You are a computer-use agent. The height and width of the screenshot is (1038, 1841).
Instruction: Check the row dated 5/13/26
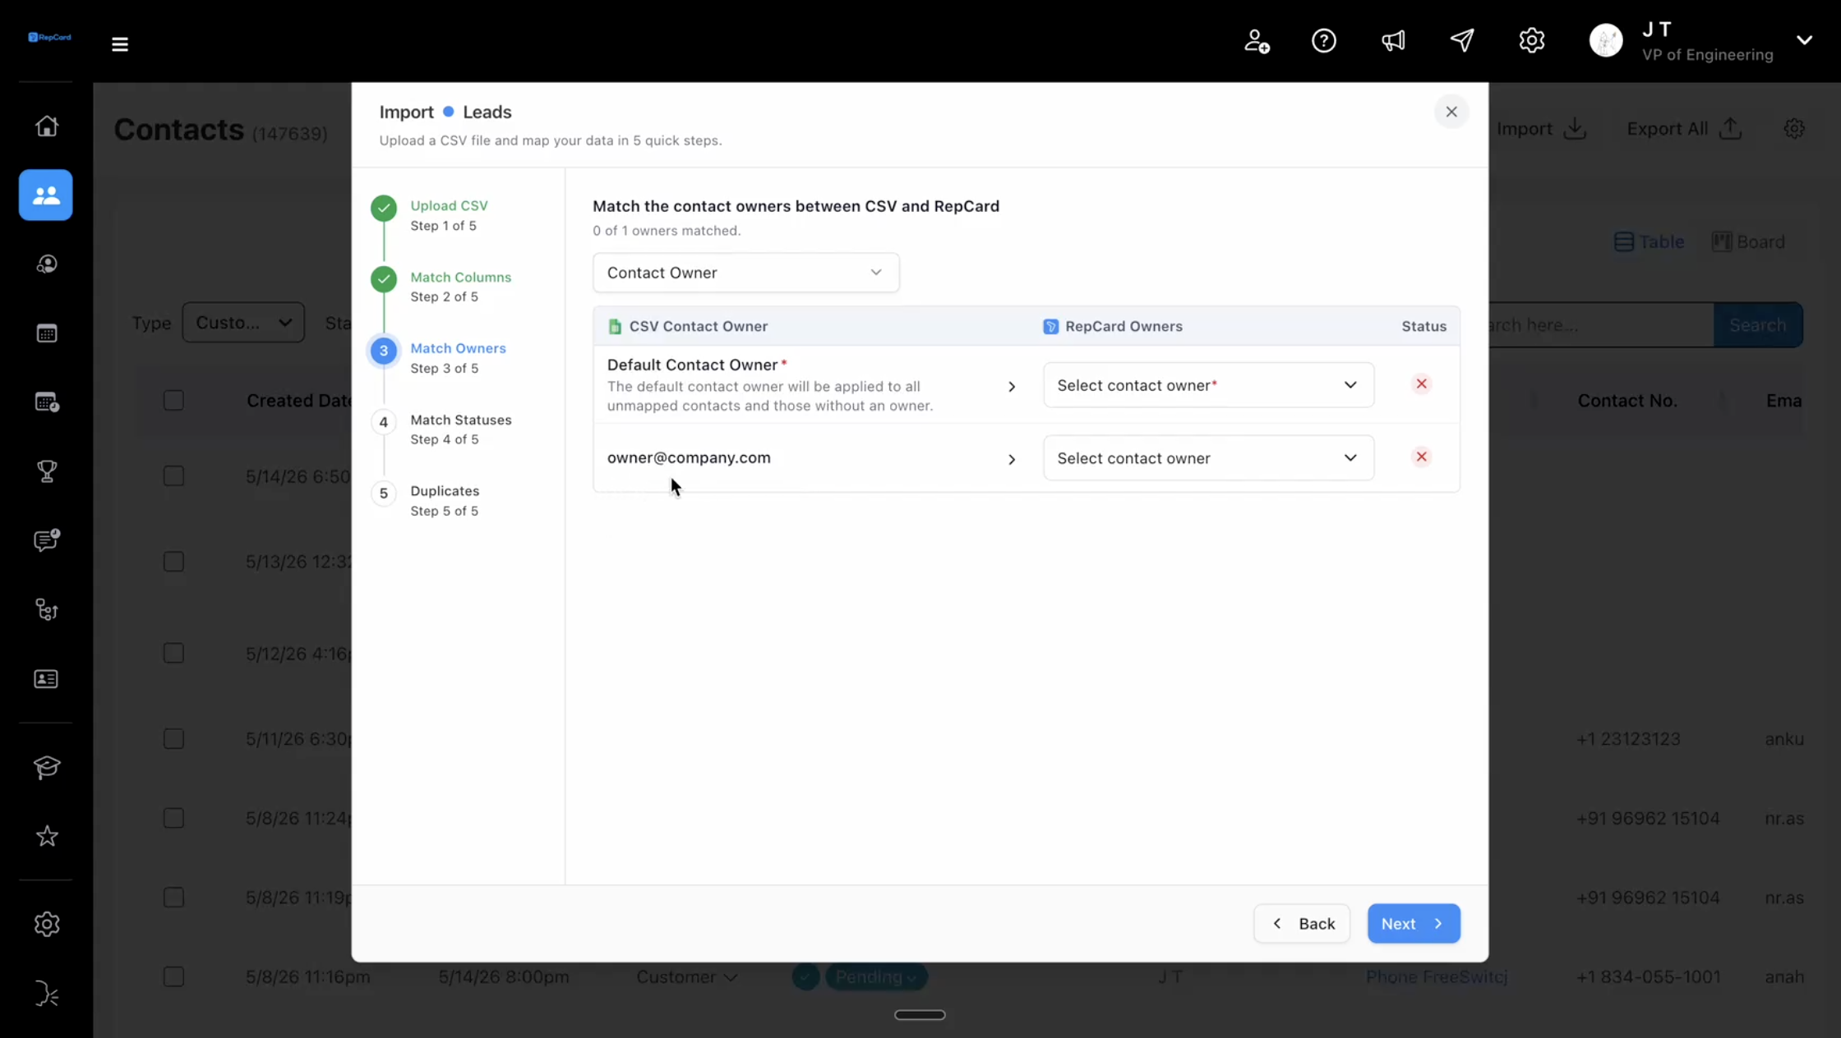click(173, 562)
